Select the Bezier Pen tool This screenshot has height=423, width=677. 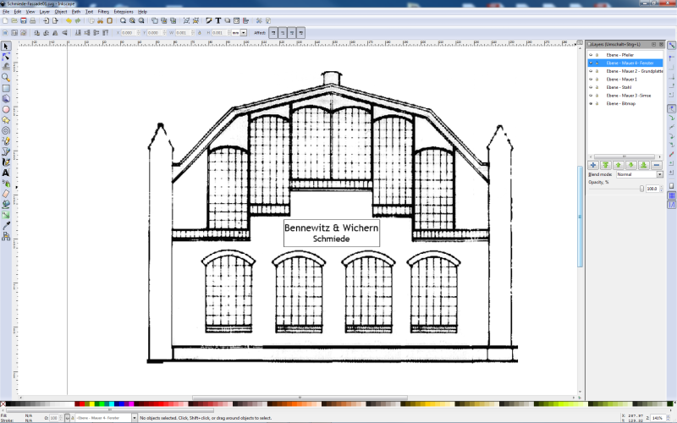[6, 151]
